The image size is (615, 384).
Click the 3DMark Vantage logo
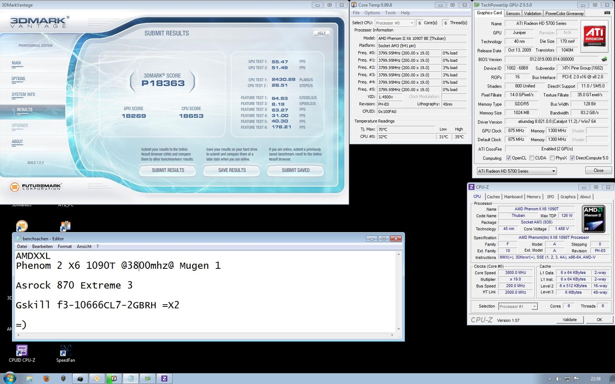point(40,22)
